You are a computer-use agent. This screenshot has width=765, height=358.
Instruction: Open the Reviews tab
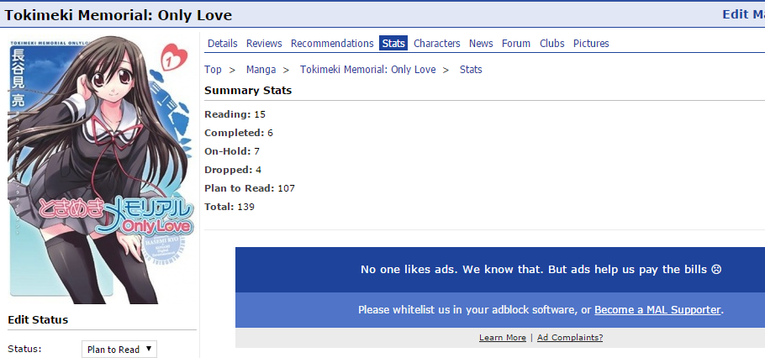click(264, 44)
